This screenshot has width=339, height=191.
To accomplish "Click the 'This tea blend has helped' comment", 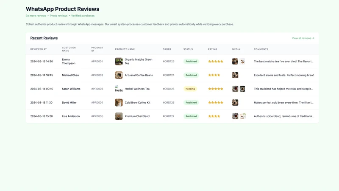I will pyautogui.click(x=283, y=89).
